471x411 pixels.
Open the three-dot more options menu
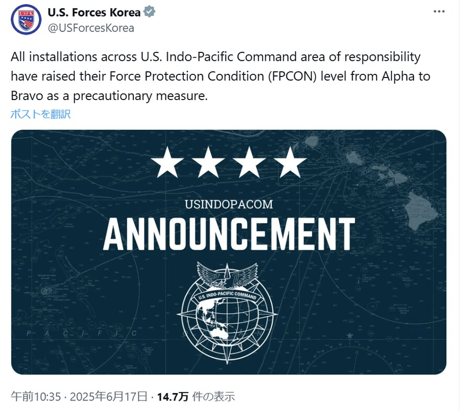440,11
